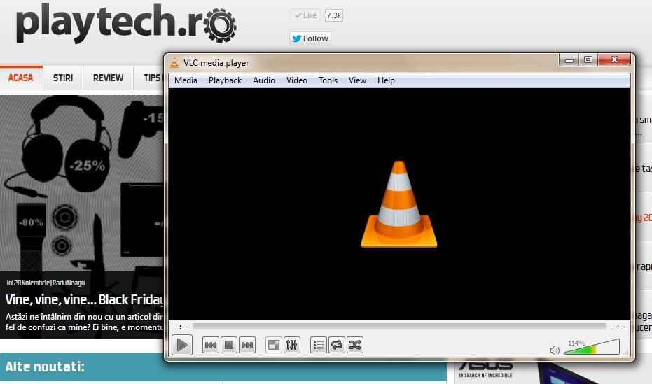Image resolution: width=652 pixels, height=384 pixels.
Task: Click the VLC cone icon in title bar
Action: [x=174, y=63]
